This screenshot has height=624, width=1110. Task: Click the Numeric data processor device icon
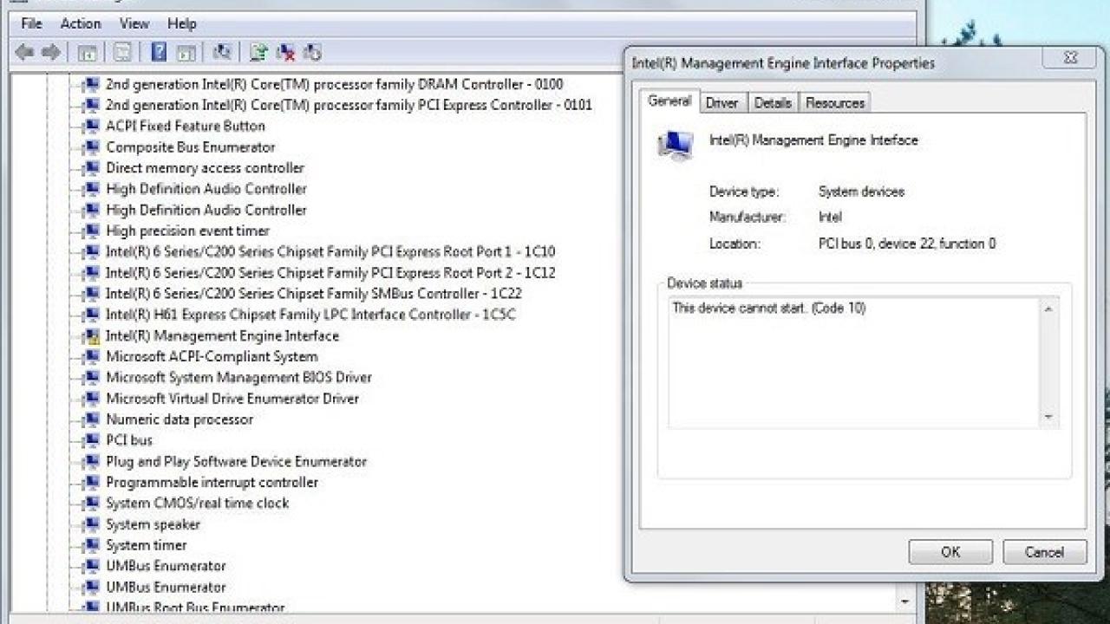90,419
